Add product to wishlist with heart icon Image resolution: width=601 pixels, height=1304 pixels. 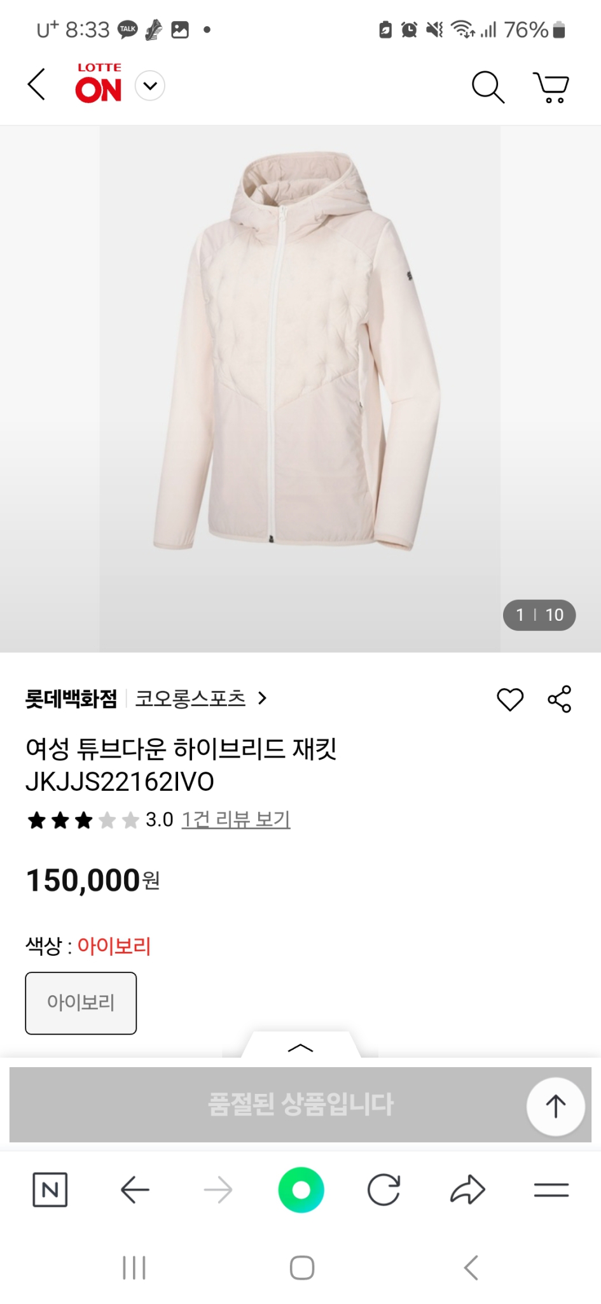coord(509,699)
